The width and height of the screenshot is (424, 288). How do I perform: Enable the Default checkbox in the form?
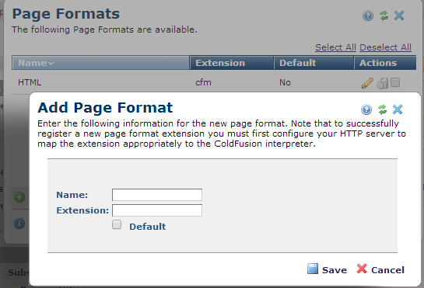coord(117,224)
